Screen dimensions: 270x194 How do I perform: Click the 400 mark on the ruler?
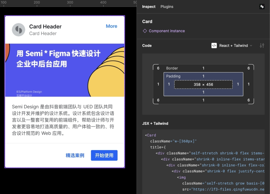(103, 2)
